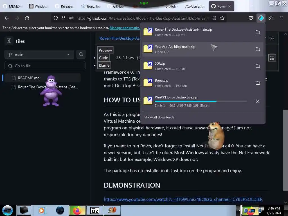The height and width of the screenshot is (216, 288).
Task: Open the permissions icon in the address bar
Action: pyautogui.click(x=71, y=18)
